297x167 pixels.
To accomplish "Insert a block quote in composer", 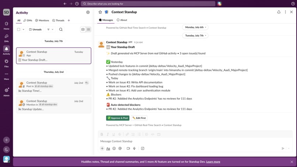I will click(x=146, y=134).
